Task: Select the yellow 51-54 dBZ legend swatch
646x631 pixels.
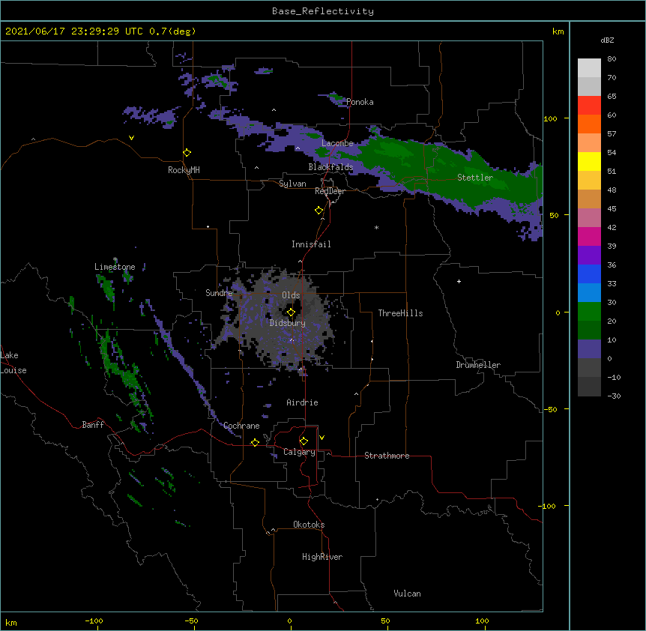Action: 589,161
